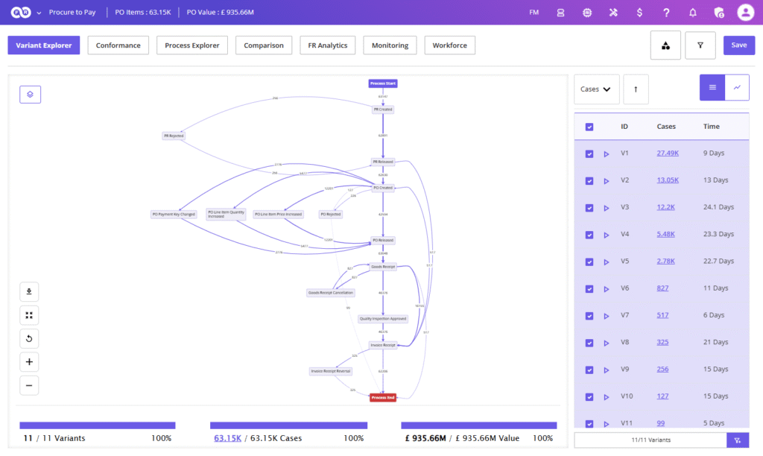This screenshot has width=763, height=456.
Task: Click the layers icon on the process map
Action: tap(30, 95)
